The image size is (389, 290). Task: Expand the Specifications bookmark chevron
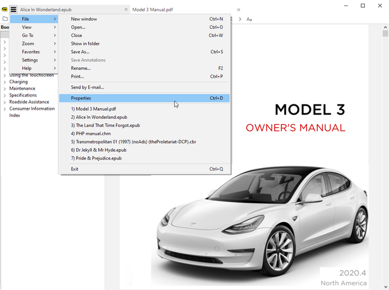click(5, 95)
